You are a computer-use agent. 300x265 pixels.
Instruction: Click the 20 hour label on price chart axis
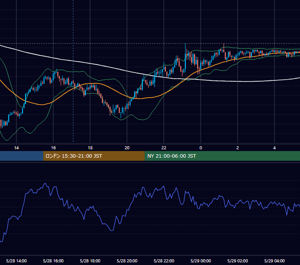point(127,148)
